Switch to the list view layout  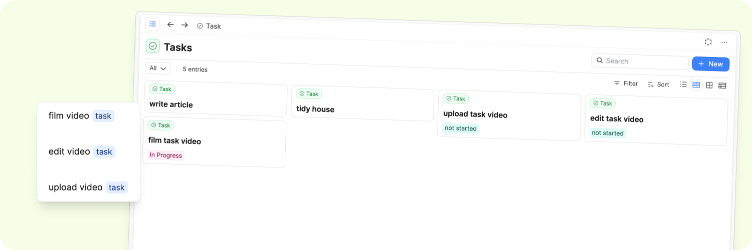point(683,84)
